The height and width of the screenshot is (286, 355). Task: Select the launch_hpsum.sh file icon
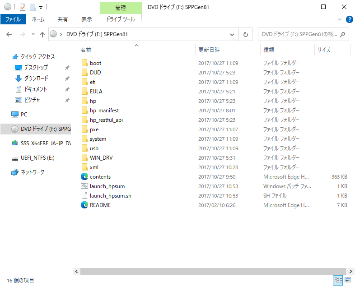(x=84, y=196)
